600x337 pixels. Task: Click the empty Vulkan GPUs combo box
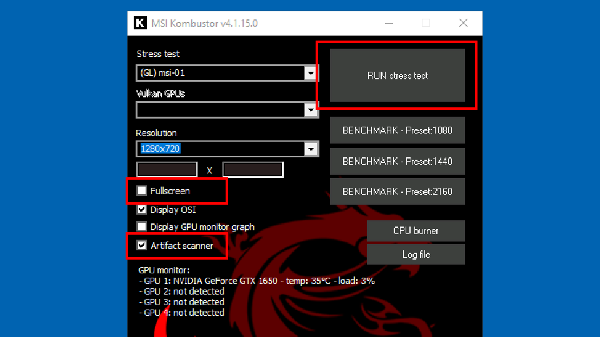tap(227, 110)
